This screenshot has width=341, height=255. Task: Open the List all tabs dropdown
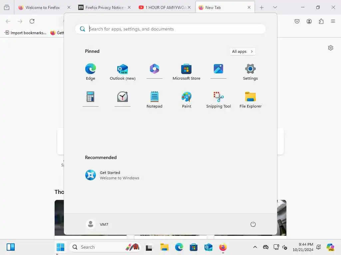point(275,7)
